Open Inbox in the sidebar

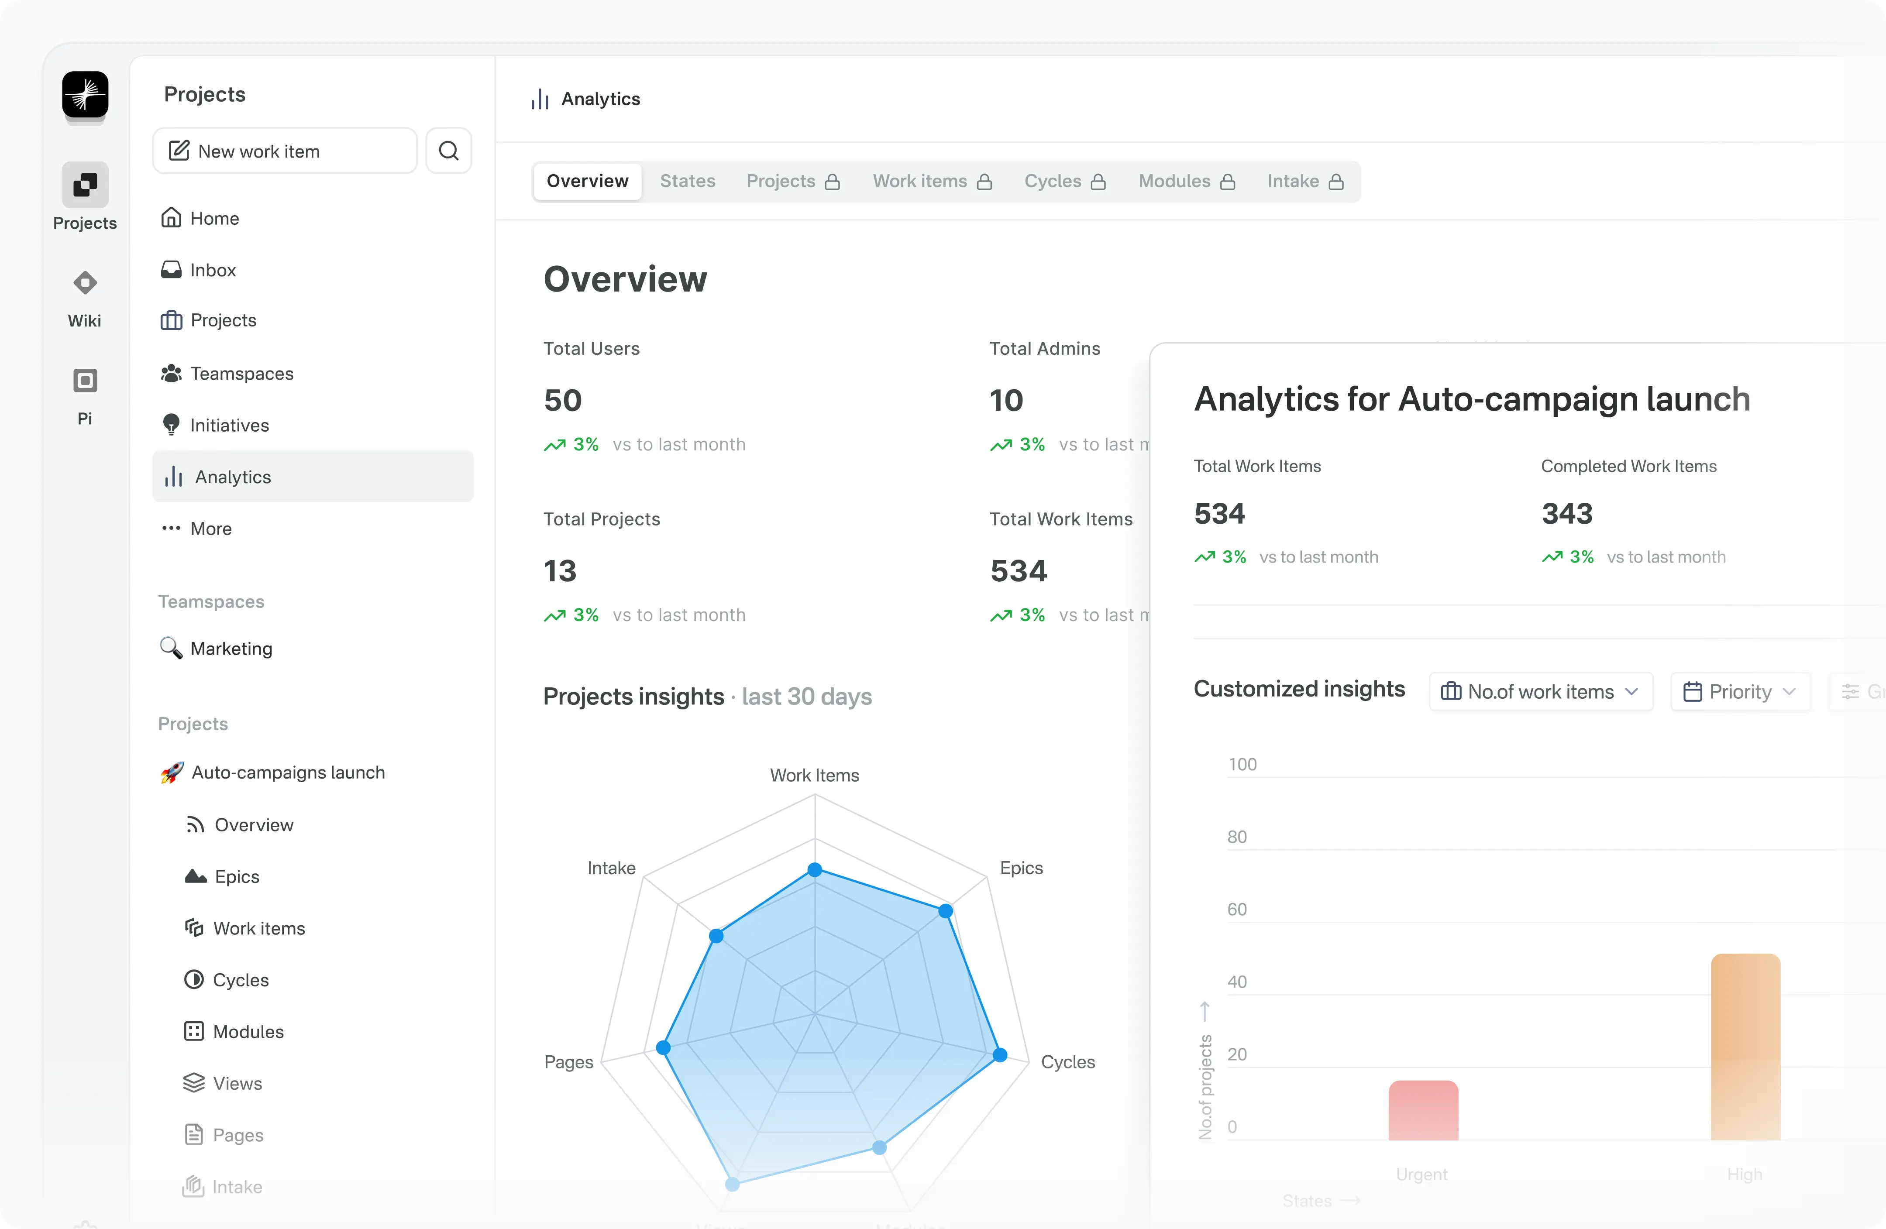coord(212,270)
